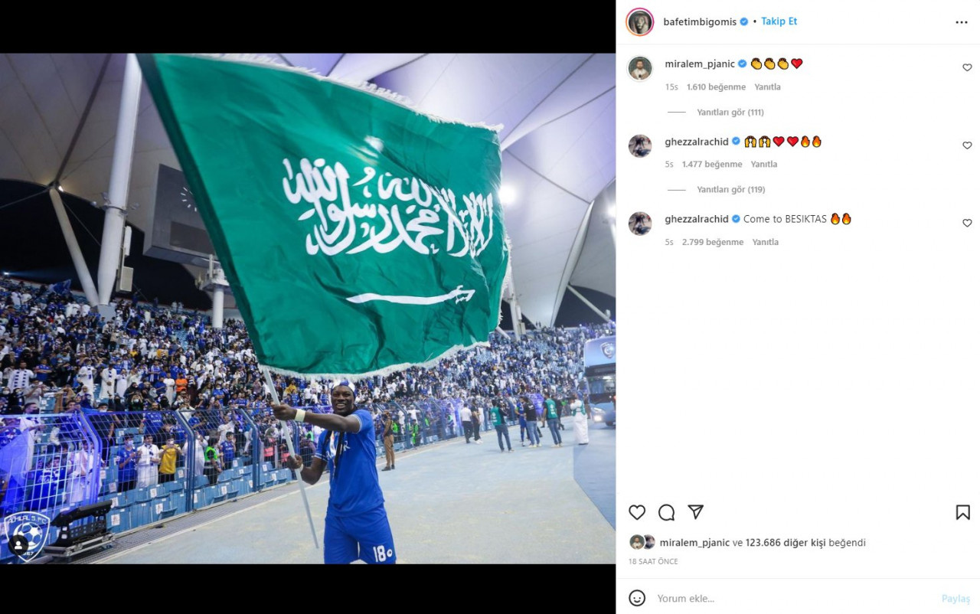Expand "Yanıtları gör (119)" replies
The image size is (980, 614).
(x=730, y=189)
